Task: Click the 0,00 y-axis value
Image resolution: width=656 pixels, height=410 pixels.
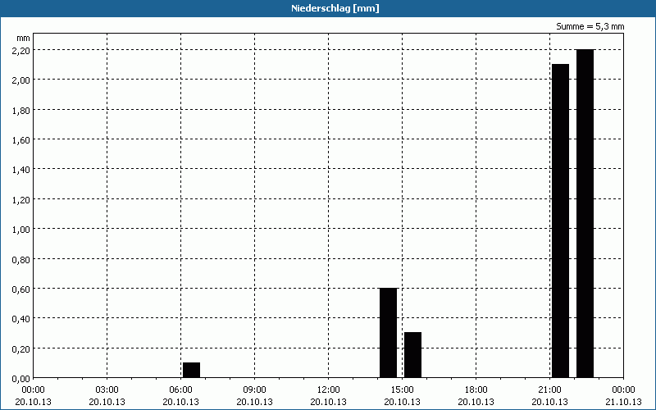Action: (x=21, y=379)
